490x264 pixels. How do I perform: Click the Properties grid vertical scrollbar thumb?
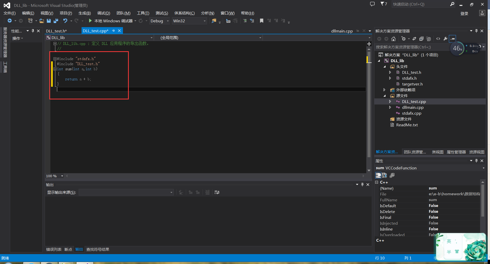coord(483,200)
